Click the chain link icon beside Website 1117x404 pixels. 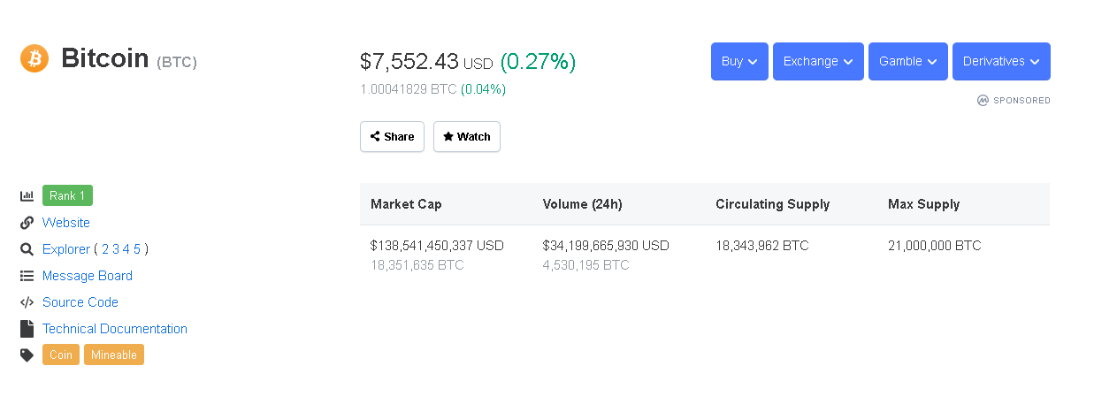(x=27, y=223)
